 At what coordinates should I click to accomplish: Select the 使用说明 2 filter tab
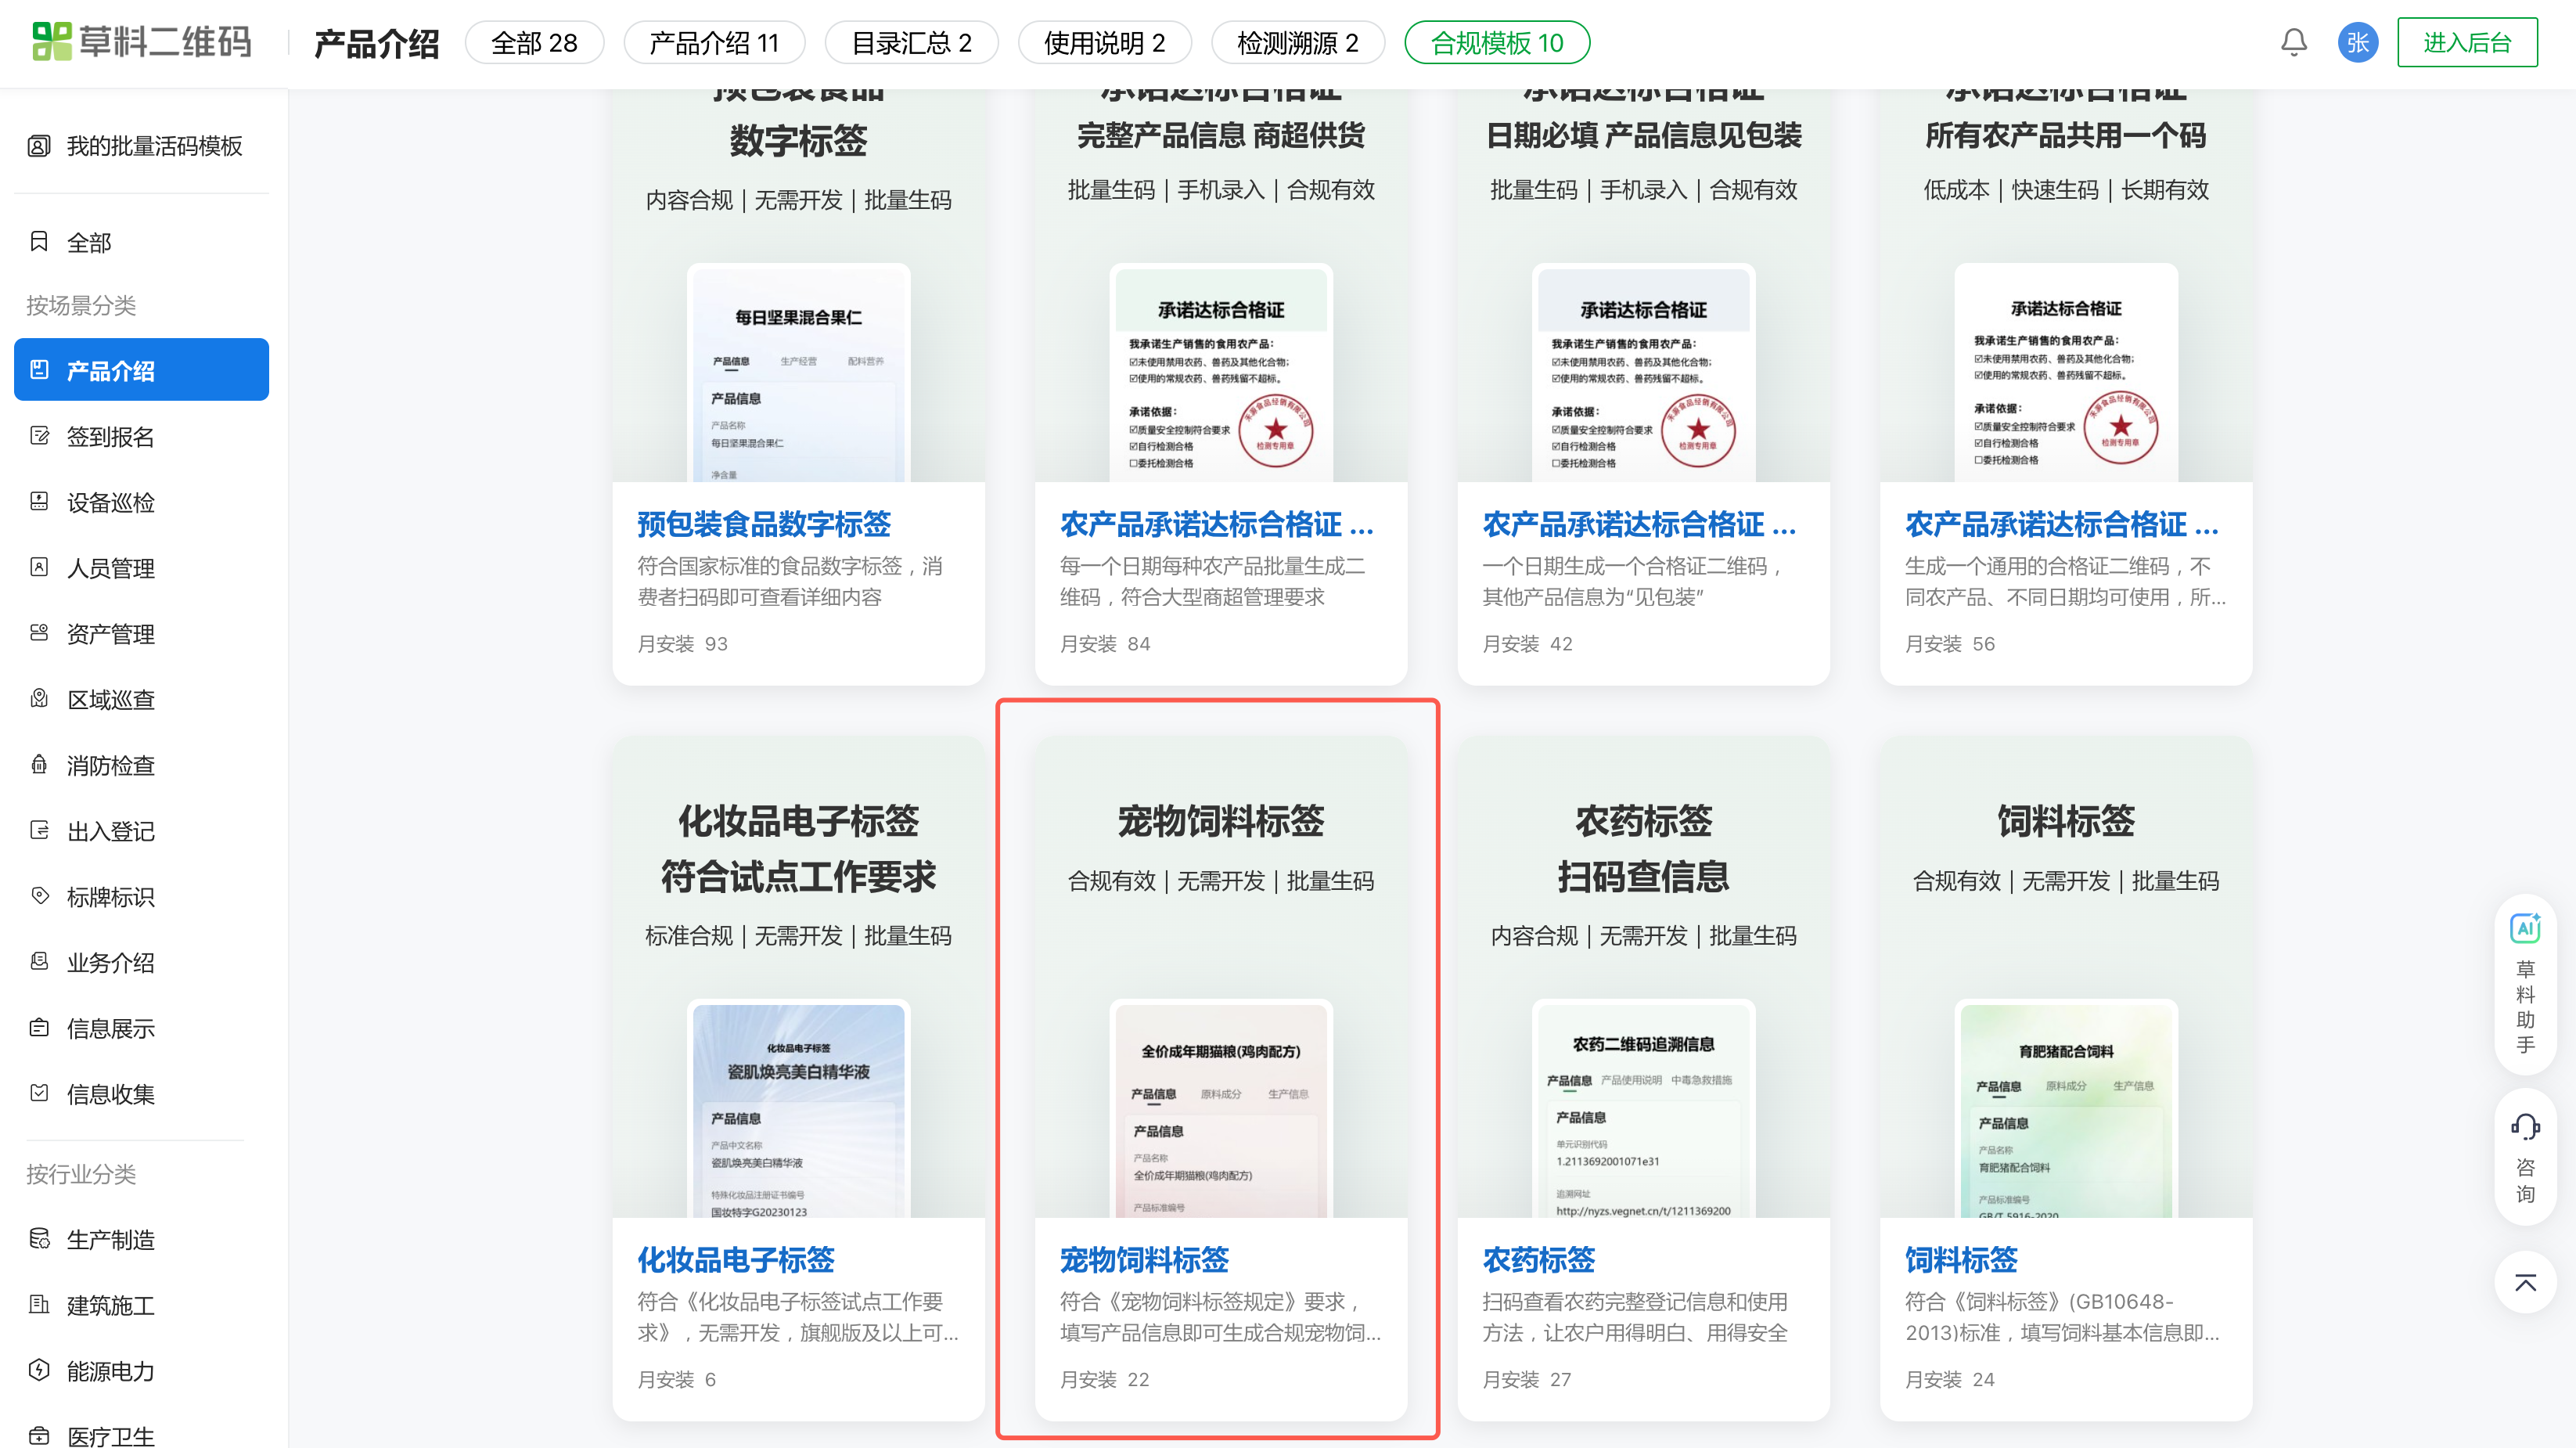(x=1104, y=43)
